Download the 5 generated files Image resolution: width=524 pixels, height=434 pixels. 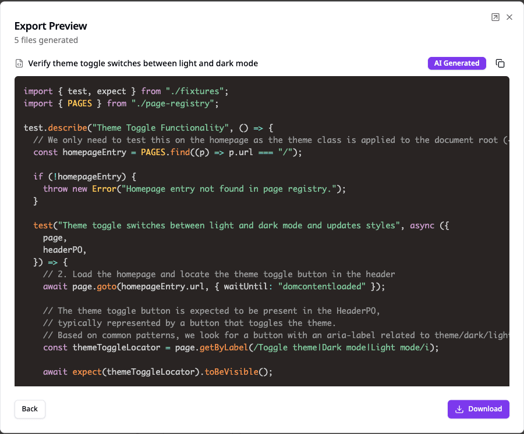[x=478, y=409]
